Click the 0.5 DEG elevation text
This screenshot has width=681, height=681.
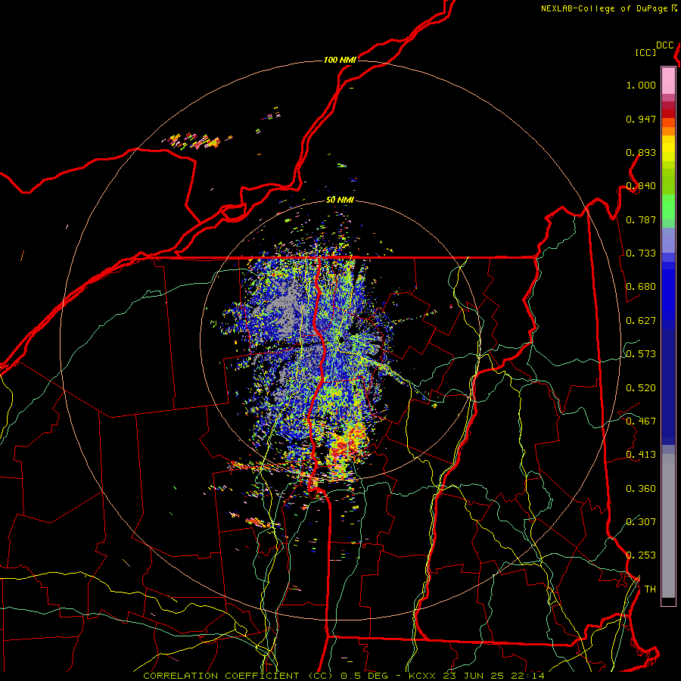(x=364, y=676)
